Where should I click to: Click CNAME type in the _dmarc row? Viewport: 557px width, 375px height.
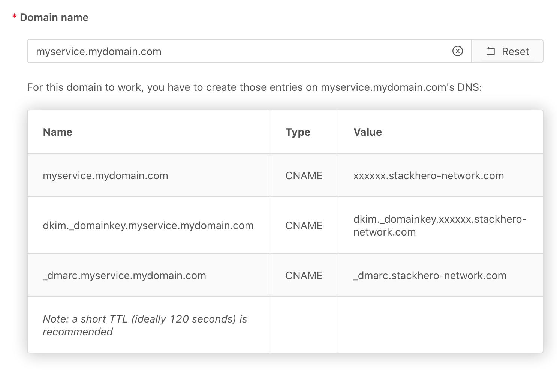click(x=304, y=275)
